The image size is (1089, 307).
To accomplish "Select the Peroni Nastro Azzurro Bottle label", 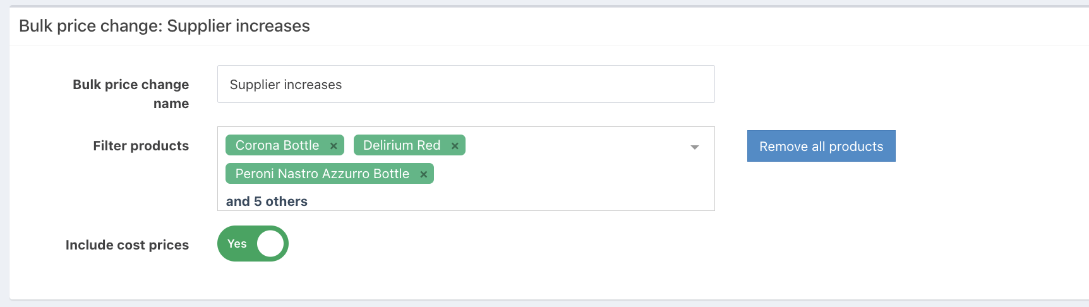I will (x=322, y=174).
